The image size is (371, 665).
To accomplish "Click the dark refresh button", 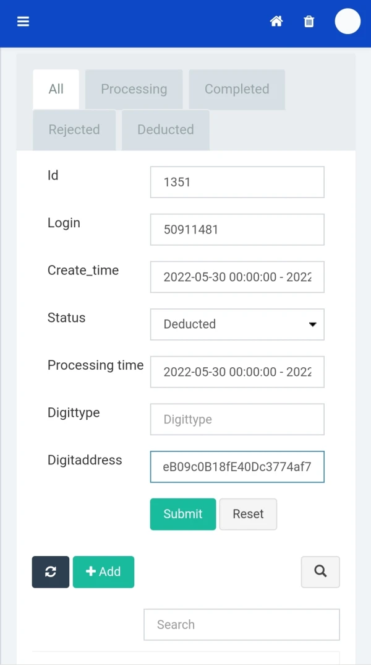I will (51, 572).
